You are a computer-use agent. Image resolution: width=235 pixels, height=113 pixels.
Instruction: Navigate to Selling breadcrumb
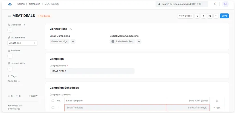[x=21, y=4]
